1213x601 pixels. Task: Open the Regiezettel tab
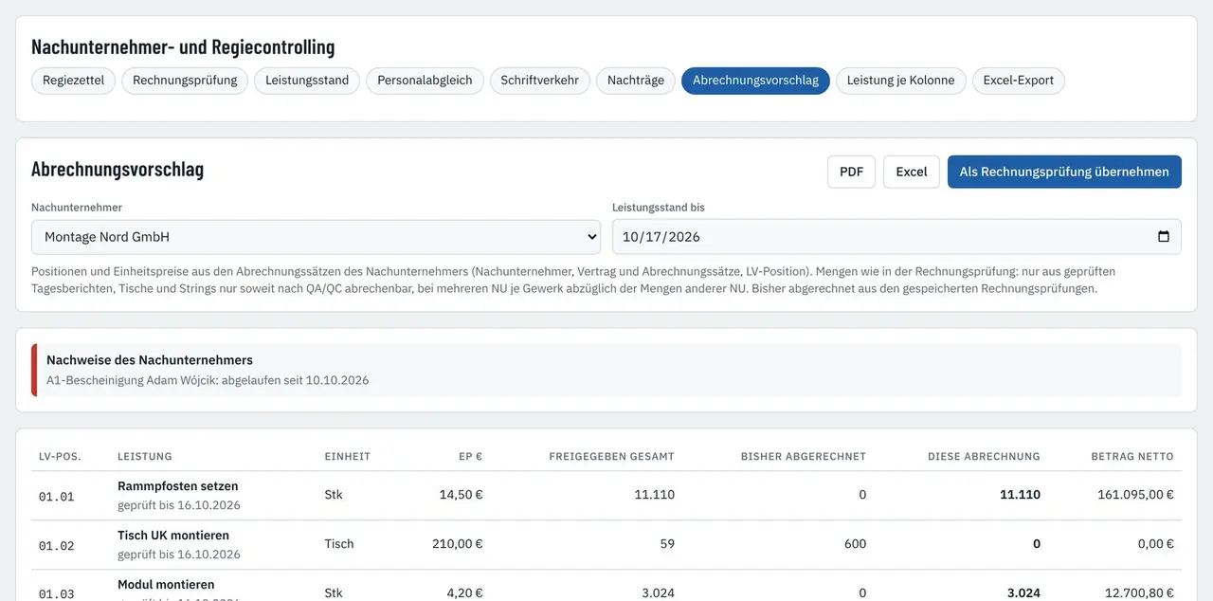73,81
